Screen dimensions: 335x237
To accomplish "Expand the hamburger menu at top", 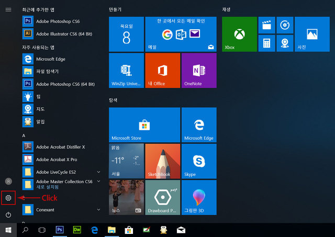I will (8, 9).
